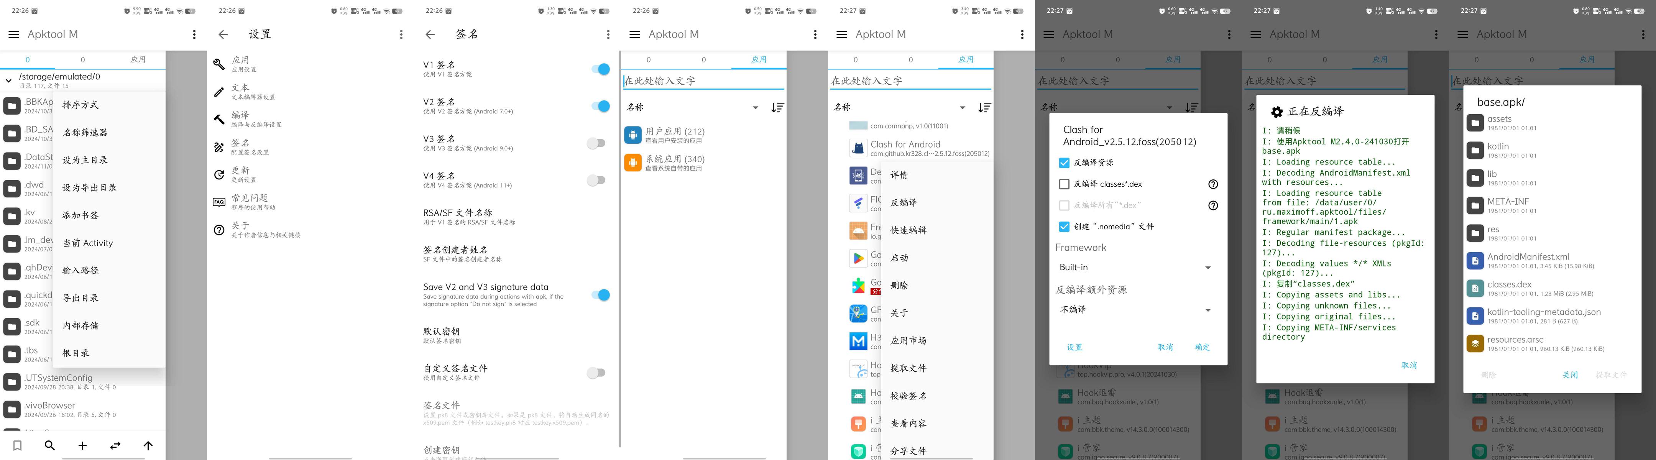The height and width of the screenshot is (460, 1656).
Task: Toggle the V1 签名 switch
Action: 600,69
